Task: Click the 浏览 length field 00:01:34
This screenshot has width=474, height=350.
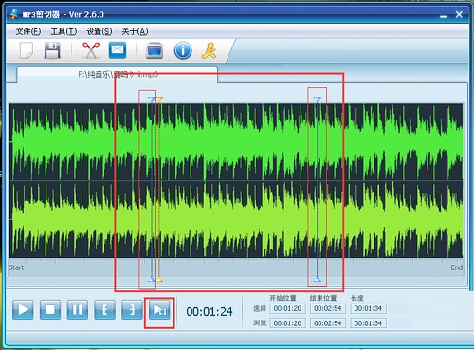Action: click(368, 323)
